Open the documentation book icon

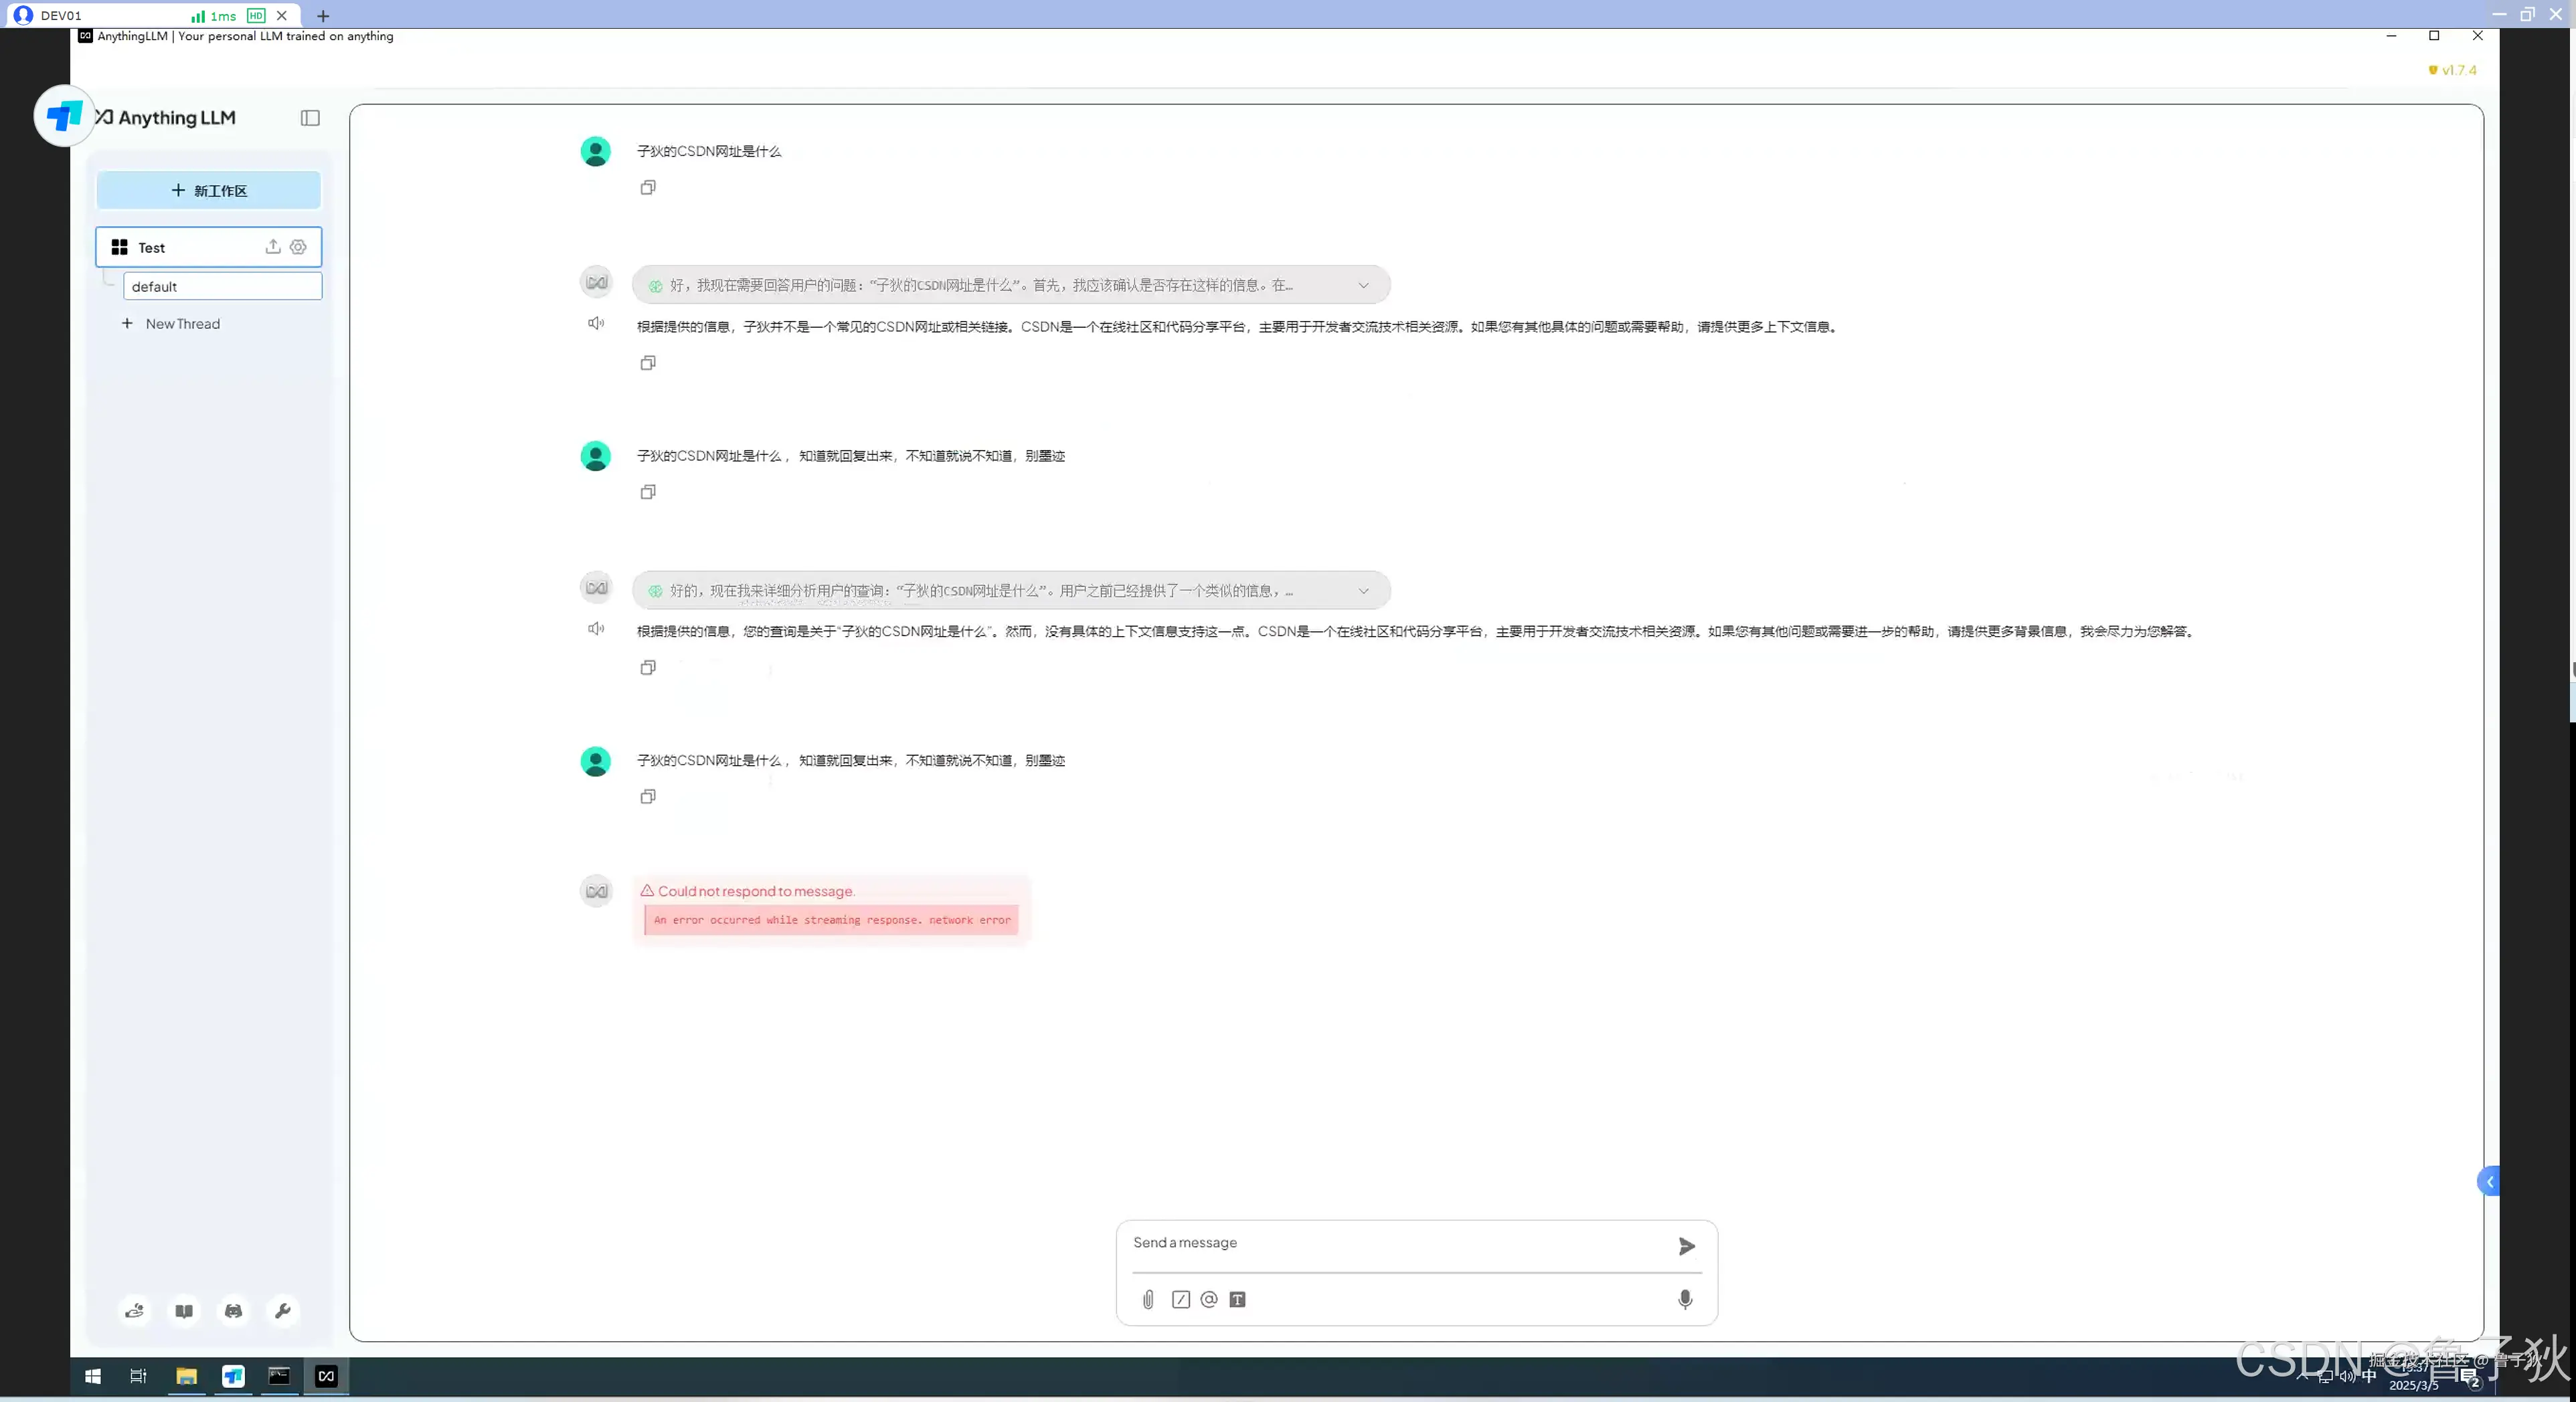pyautogui.click(x=184, y=1311)
